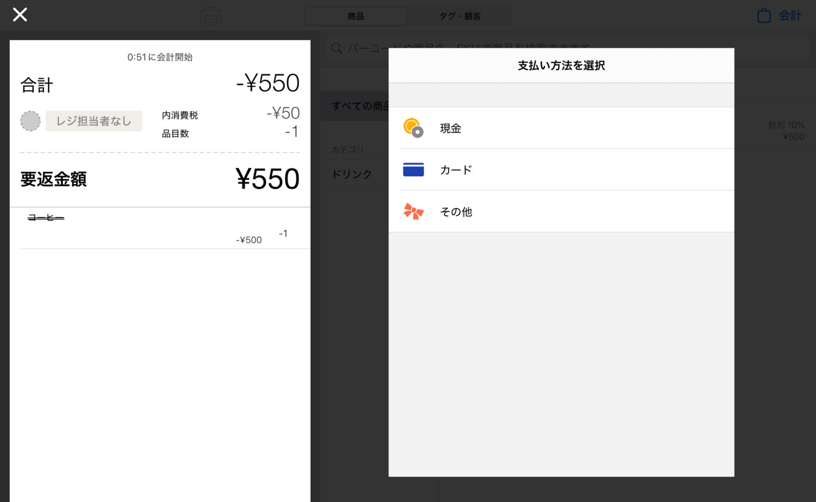Select すべての商品 category row
This screenshot has width=816, height=502.
[354, 106]
